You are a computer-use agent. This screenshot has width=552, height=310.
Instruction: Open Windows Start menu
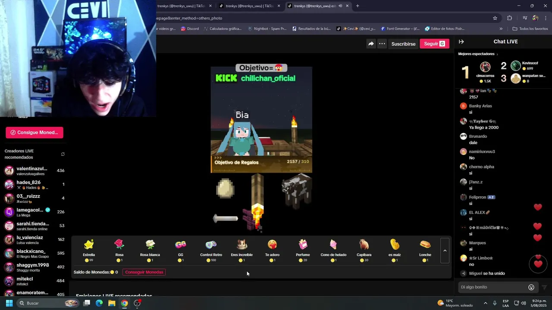point(9,303)
